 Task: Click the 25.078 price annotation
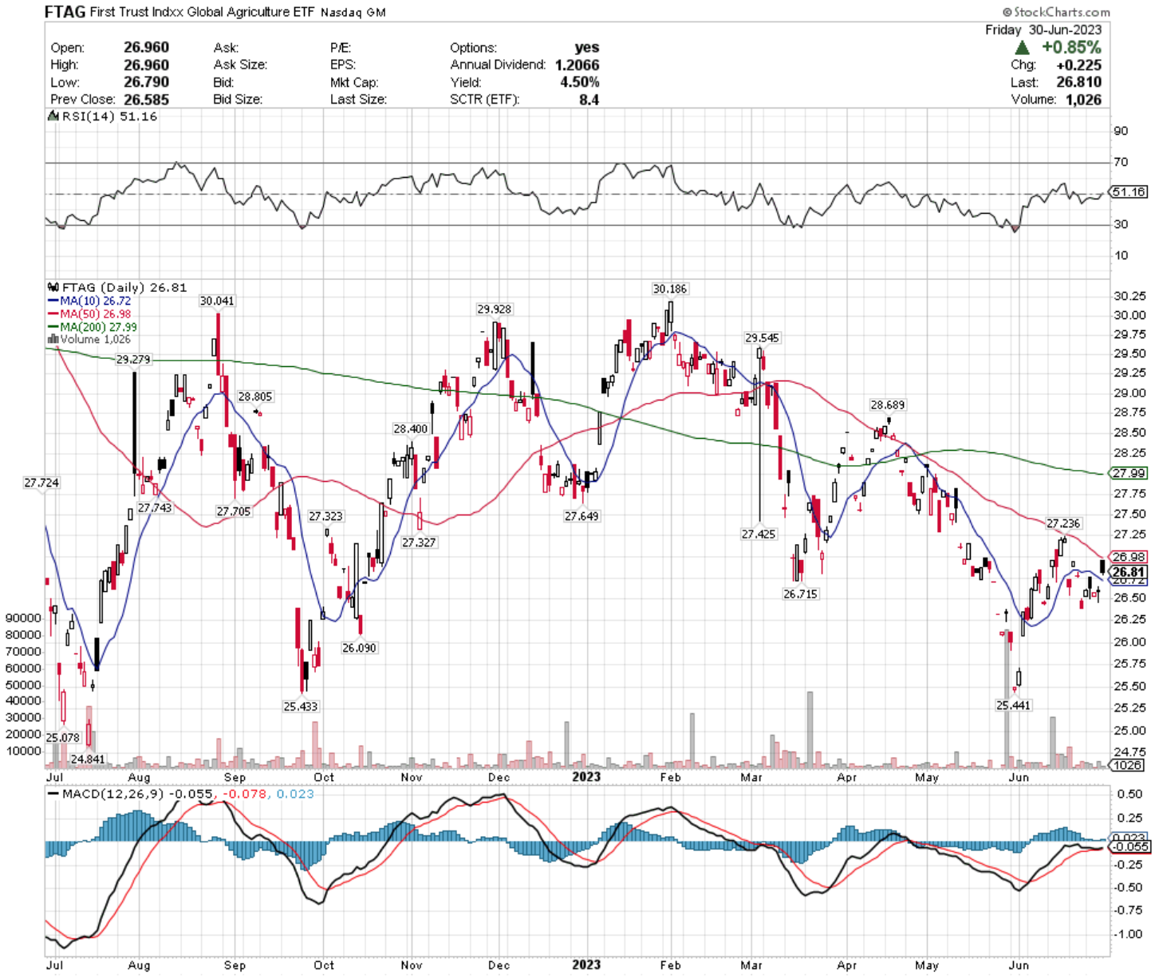pos(63,737)
